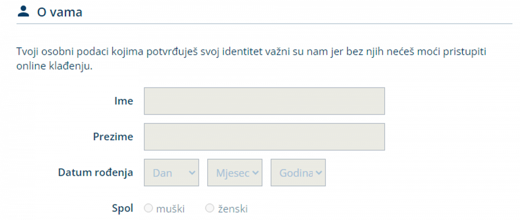Select the muški radio button

coord(148,209)
